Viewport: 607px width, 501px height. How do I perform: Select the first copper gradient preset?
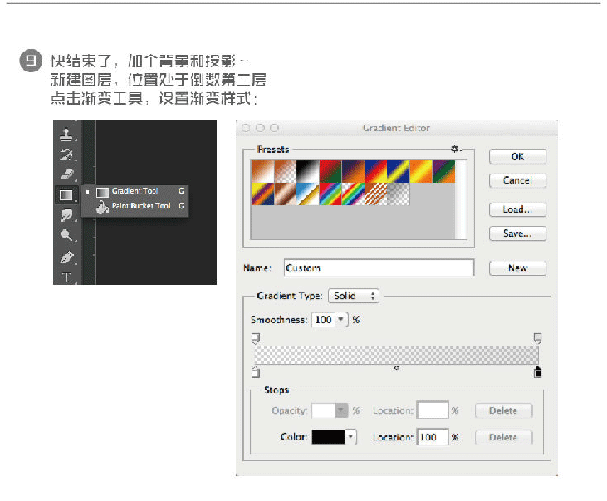tap(263, 171)
